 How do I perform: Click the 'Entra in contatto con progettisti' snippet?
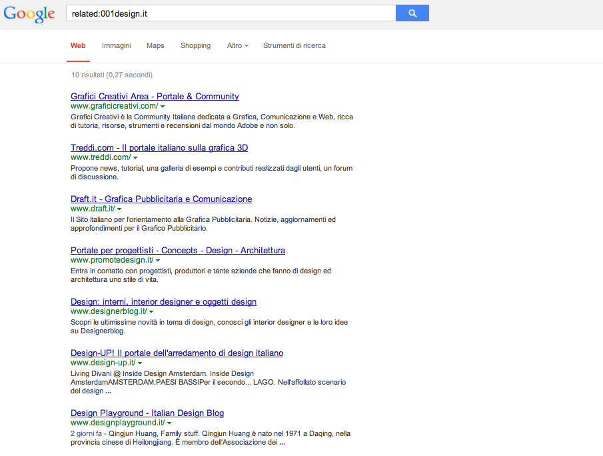pyautogui.click(x=201, y=275)
